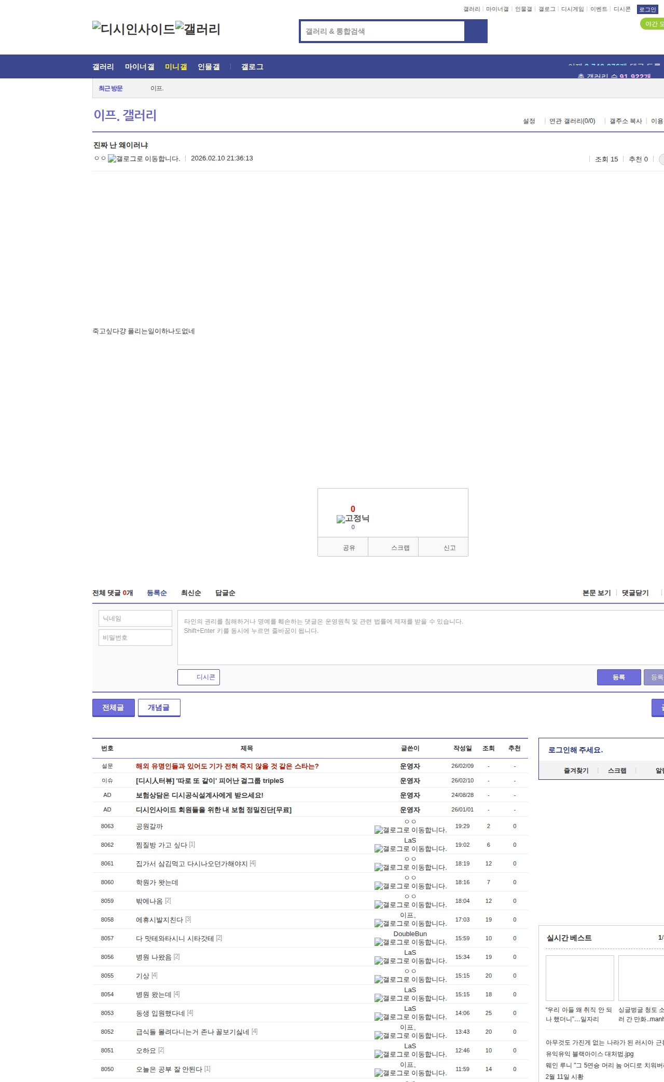The image size is (664, 1082).
Task: Open post titled 오늘은 공부 잘 안된다
Action: point(169,1070)
